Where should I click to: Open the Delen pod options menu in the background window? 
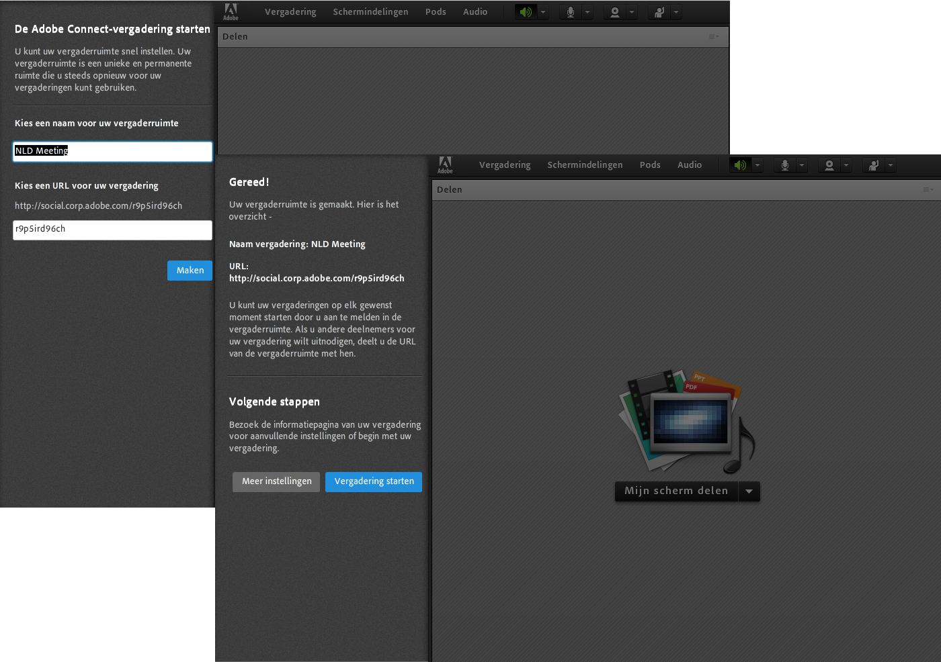click(714, 36)
